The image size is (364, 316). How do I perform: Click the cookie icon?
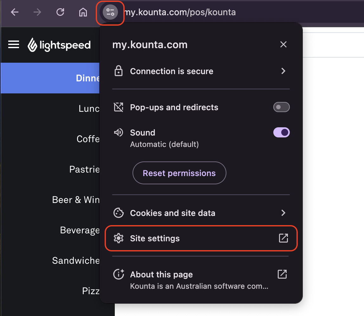(x=118, y=213)
